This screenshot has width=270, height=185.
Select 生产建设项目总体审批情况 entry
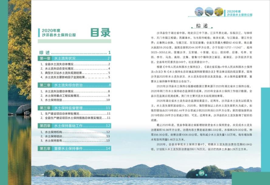(75, 114)
